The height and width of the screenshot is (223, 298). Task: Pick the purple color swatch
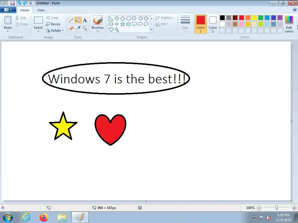280,18
